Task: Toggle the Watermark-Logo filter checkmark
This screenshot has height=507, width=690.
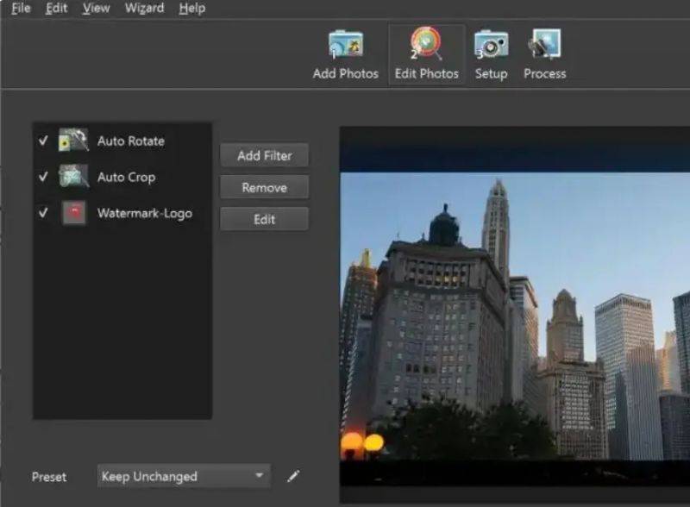Action: (43, 213)
